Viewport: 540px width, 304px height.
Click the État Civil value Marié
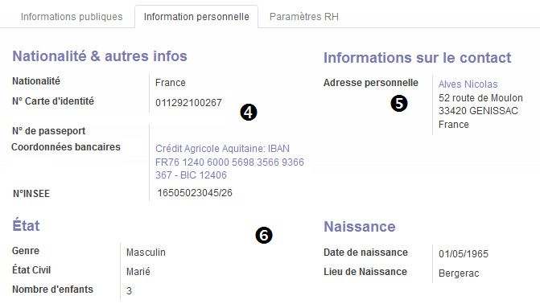click(138, 272)
